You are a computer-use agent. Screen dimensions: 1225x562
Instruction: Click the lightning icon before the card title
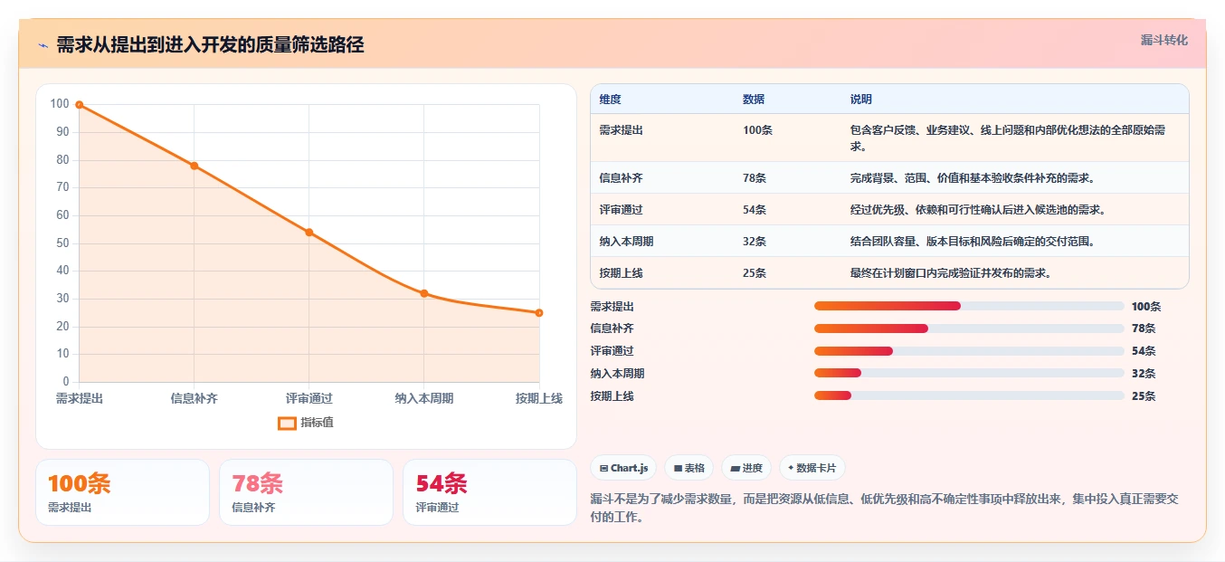43,45
